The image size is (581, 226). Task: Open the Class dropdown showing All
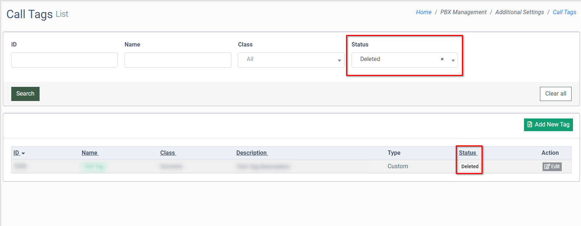pyautogui.click(x=291, y=60)
